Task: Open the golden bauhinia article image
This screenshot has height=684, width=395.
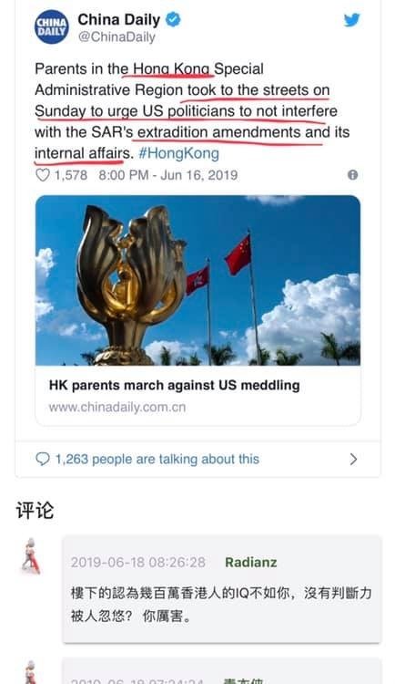Action: point(197,280)
